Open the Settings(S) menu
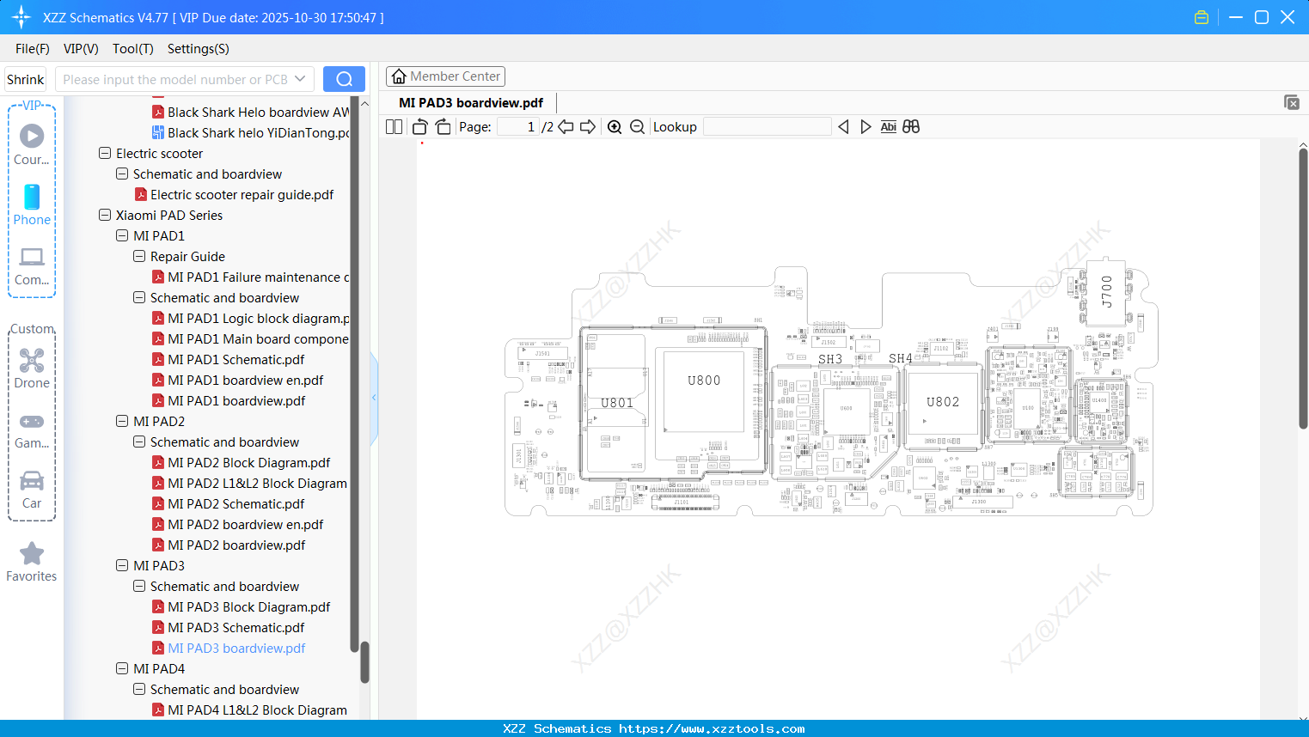The height and width of the screenshot is (737, 1309). point(199,49)
